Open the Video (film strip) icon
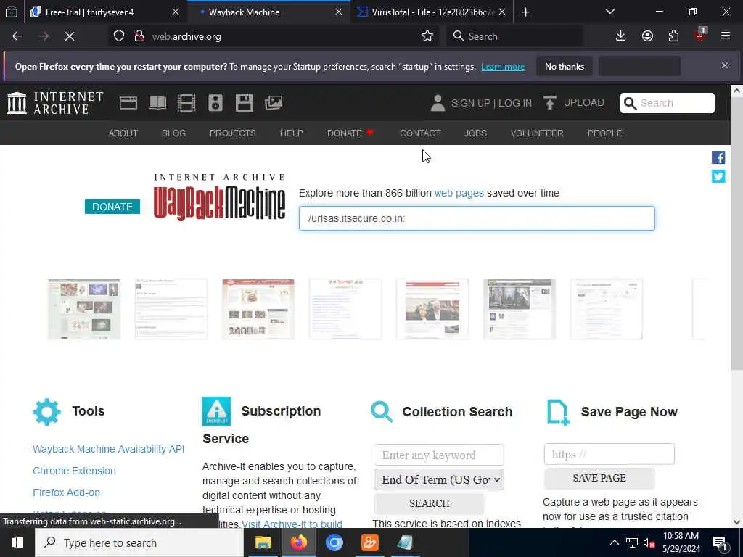 [x=186, y=103]
